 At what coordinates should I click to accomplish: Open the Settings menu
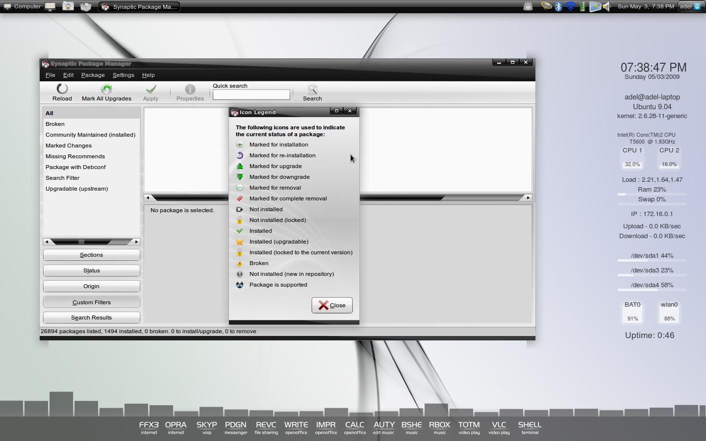click(x=123, y=75)
